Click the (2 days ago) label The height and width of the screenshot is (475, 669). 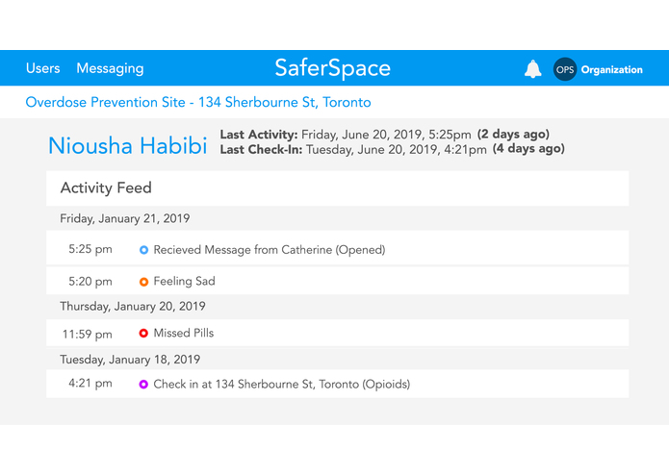click(x=513, y=135)
